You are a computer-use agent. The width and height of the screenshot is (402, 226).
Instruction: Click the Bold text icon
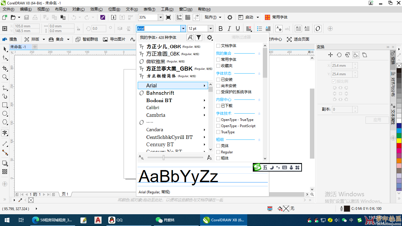click(x=220, y=29)
